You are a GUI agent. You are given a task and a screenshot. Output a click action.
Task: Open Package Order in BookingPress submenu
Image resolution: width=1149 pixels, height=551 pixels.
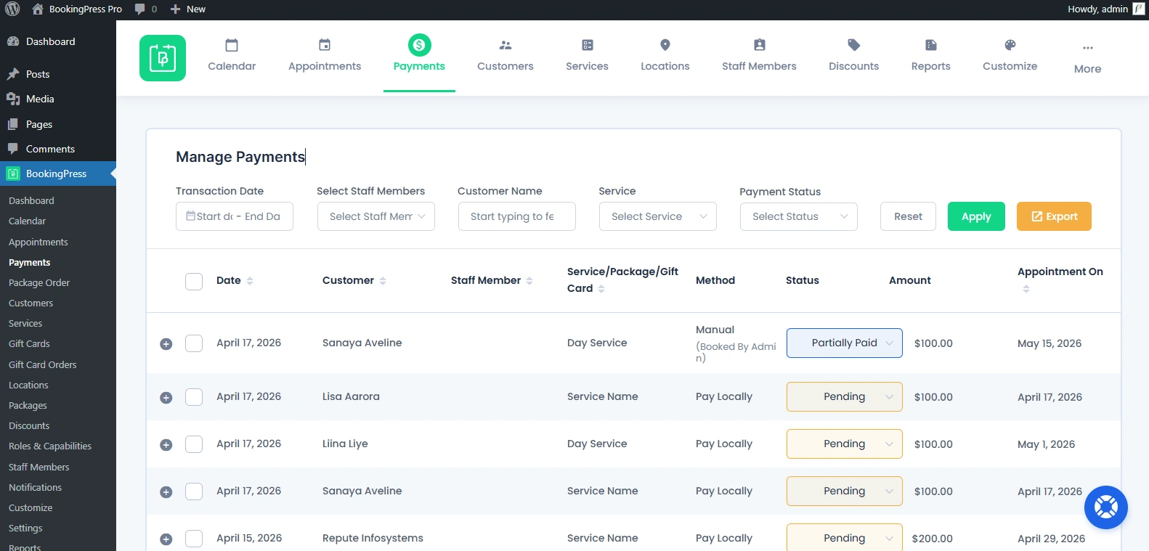(39, 283)
